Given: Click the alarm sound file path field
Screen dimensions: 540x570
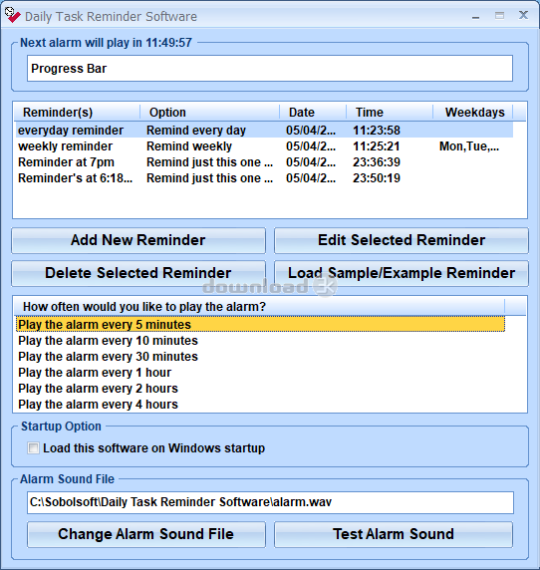Looking at the screenshot, I should (x=270, y=502).
